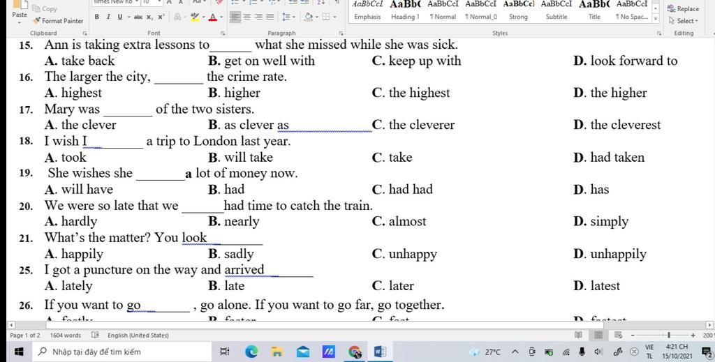The image size is (715, 362).
Task: Switch to Print Layout view
Action: click(598, 335)
